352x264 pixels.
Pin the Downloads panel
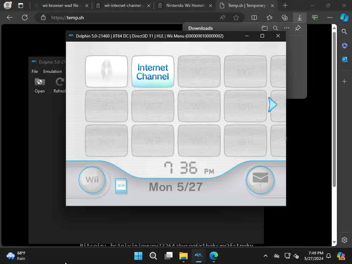coord(298,28)
